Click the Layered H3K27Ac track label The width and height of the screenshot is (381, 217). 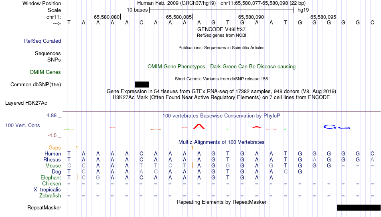click(26, 103)
